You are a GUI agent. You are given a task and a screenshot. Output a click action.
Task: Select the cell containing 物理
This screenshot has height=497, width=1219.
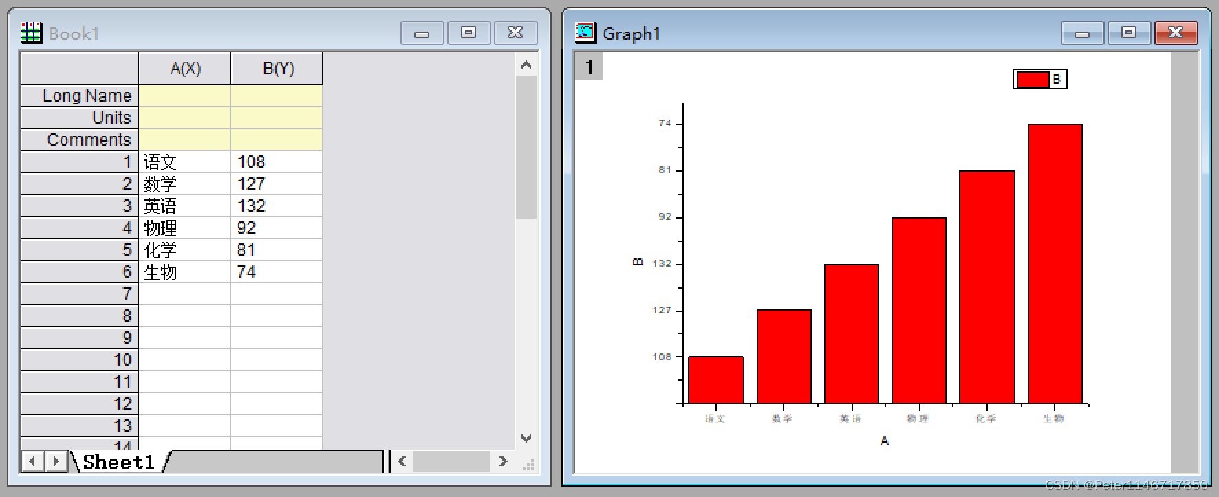[x=184, y=228]
